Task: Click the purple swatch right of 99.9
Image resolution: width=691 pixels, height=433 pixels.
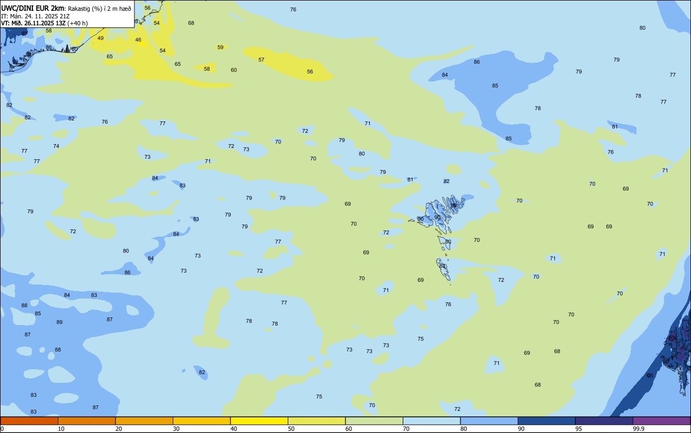Action: click(x=661, y=421)
